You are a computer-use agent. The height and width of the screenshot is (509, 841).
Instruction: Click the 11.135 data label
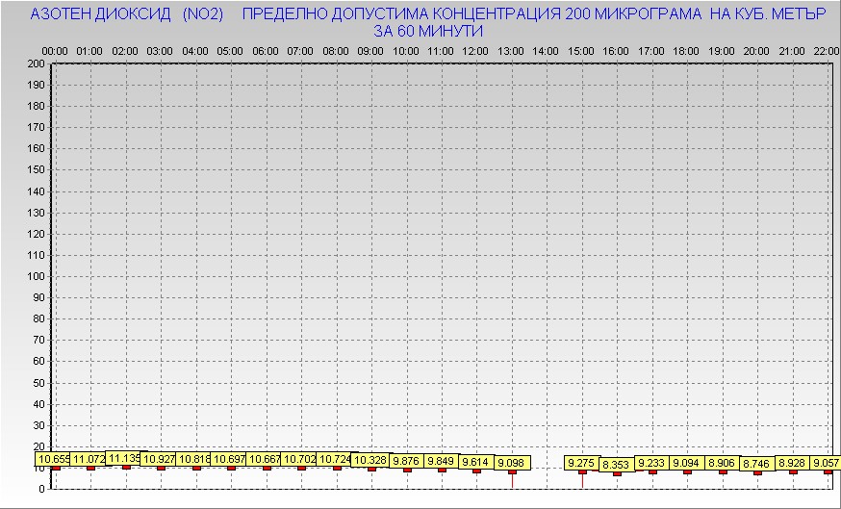pyautogui.click(x=124, y=458)
